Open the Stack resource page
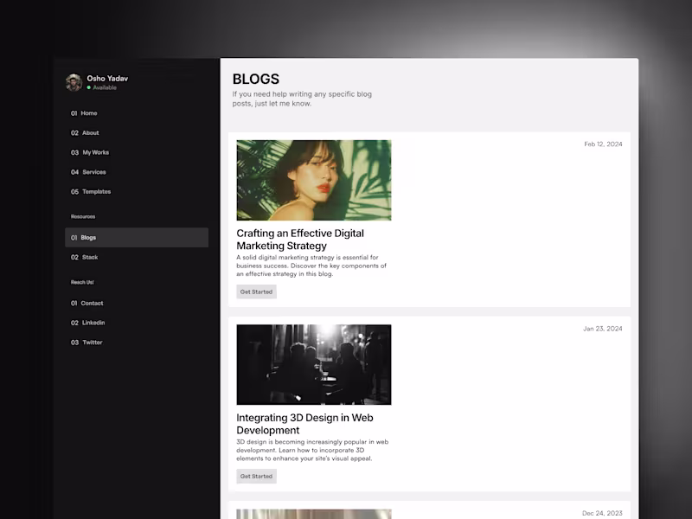Image resolution: width=692 pixels, height=519 pixels. 84,257
